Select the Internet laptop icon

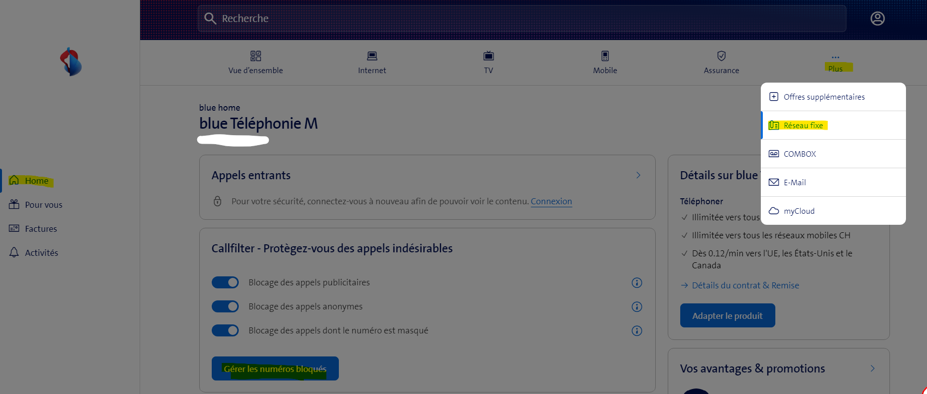372,56
